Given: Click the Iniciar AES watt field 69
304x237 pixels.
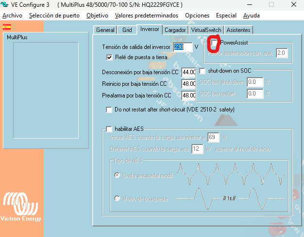Looking at the screenshot, I should pyautogui.click(x=213, y=137).
